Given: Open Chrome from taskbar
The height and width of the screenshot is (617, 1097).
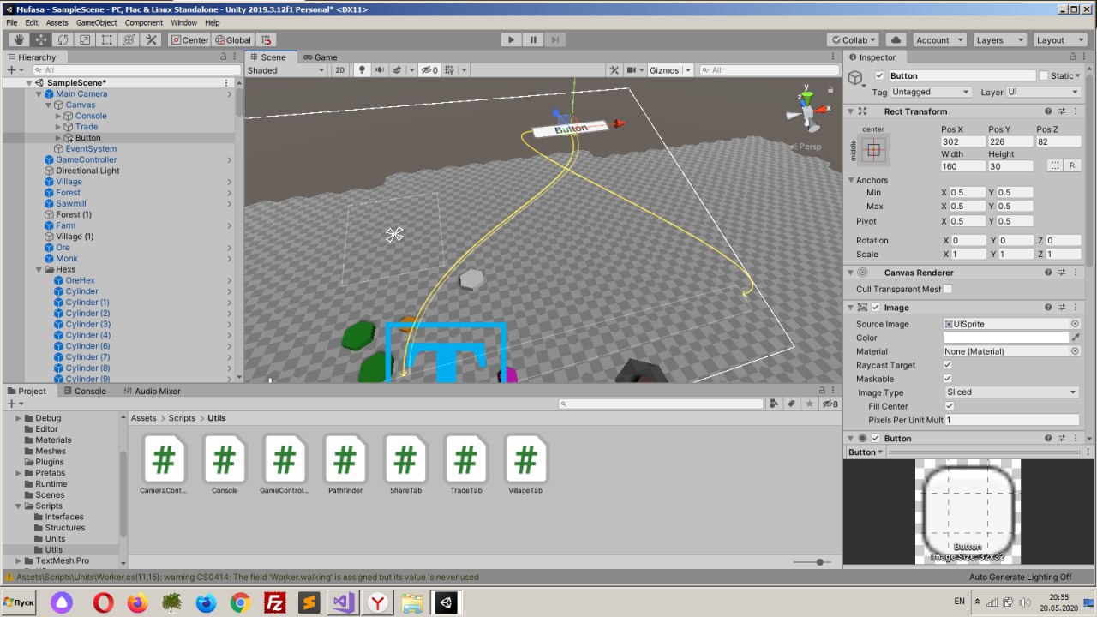Looking at the screenshot, I should [x=240, y=602].
